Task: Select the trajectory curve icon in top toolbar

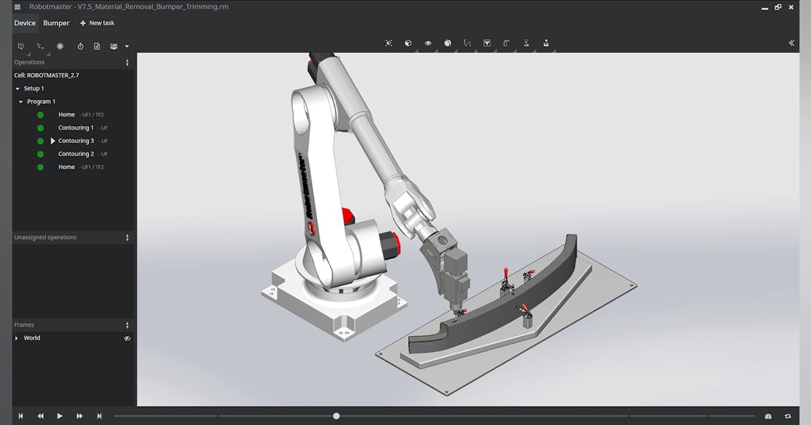Action: tap(467, 42)
